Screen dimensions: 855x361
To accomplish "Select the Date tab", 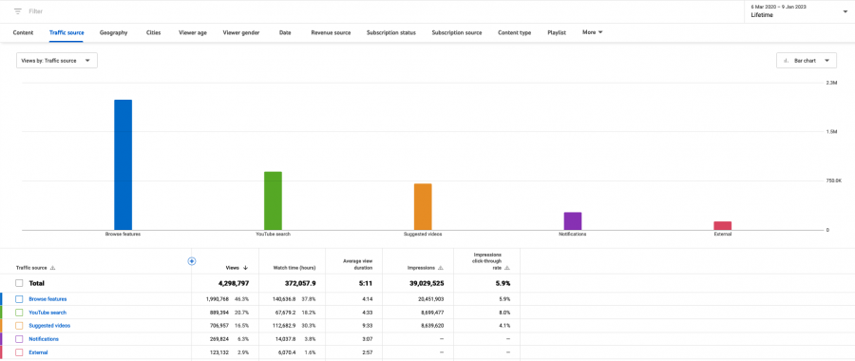I will [285, 32].
